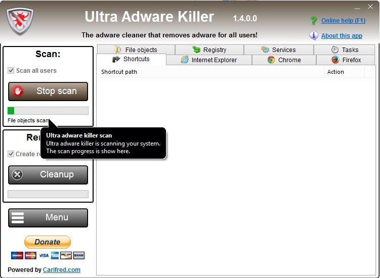Click the Bank payment icon
Viewport: 380px width, 278px height.
(79, 255)
